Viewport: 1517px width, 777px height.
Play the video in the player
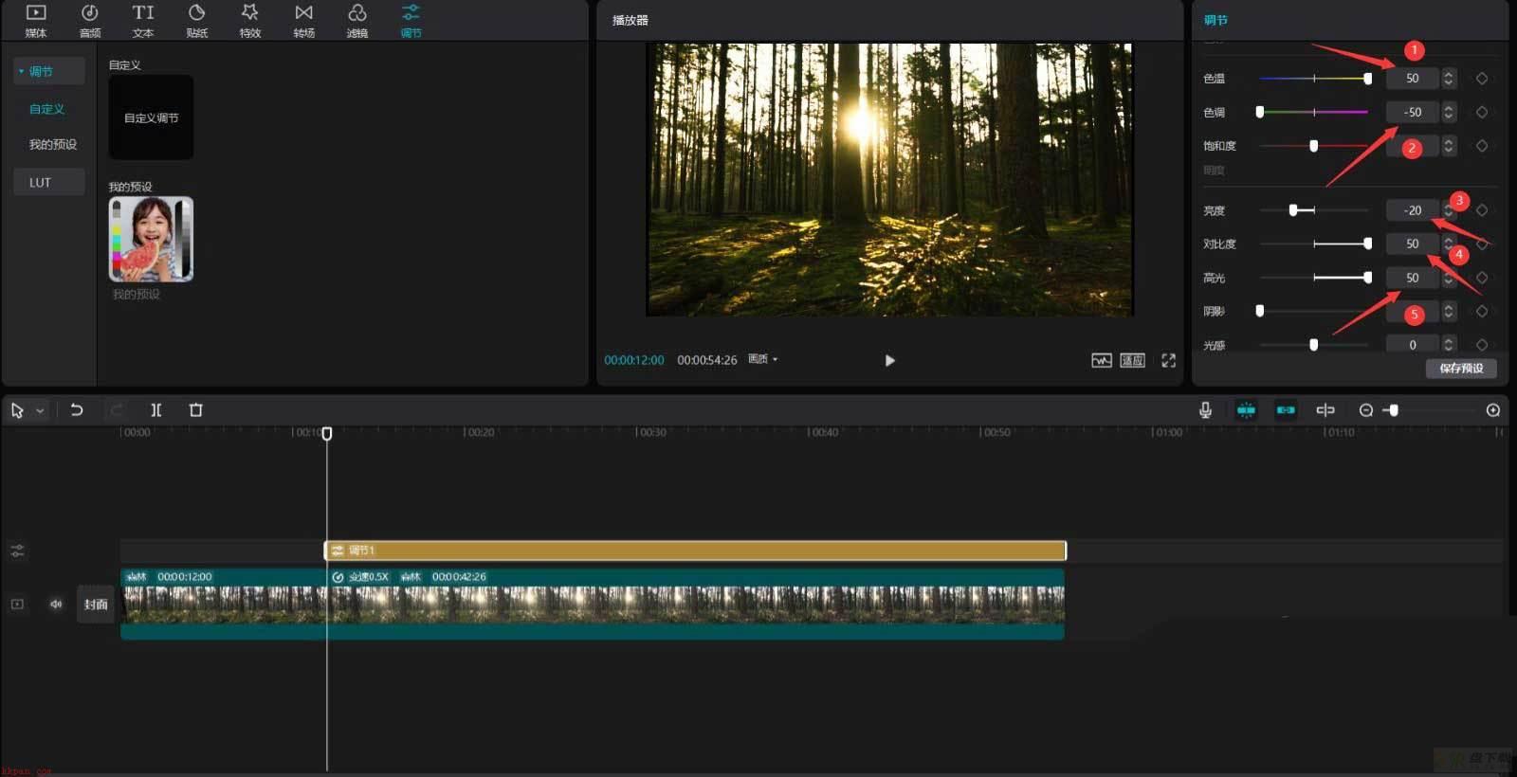tap(889, 360)
